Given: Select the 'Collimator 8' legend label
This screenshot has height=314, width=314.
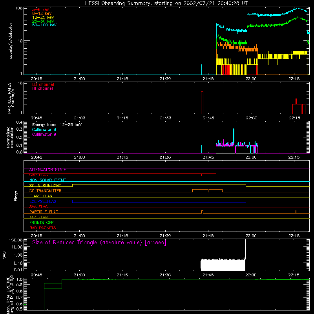Looking at the screenshot, I should [44, 130].
